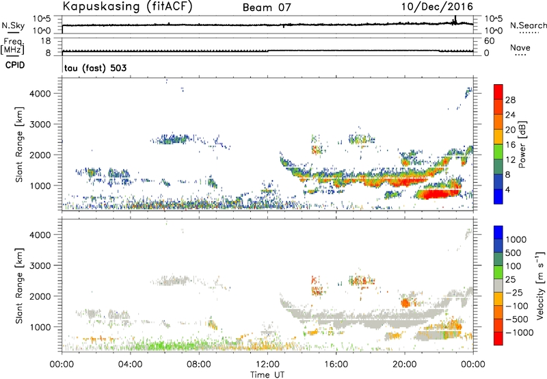The height and width of the screenshot is (379, 547).
Task: Click the blue bottom segment of Power color bar
Action: pyautogui.click(x=498, y=196)
